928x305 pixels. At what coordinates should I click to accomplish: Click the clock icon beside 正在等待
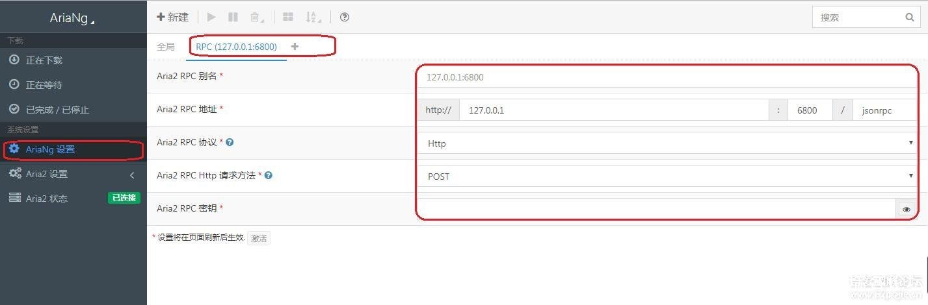point(14,84)
